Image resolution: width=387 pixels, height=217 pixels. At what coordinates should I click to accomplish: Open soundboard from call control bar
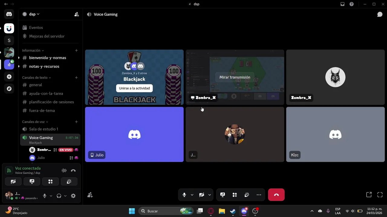point(247,195)
